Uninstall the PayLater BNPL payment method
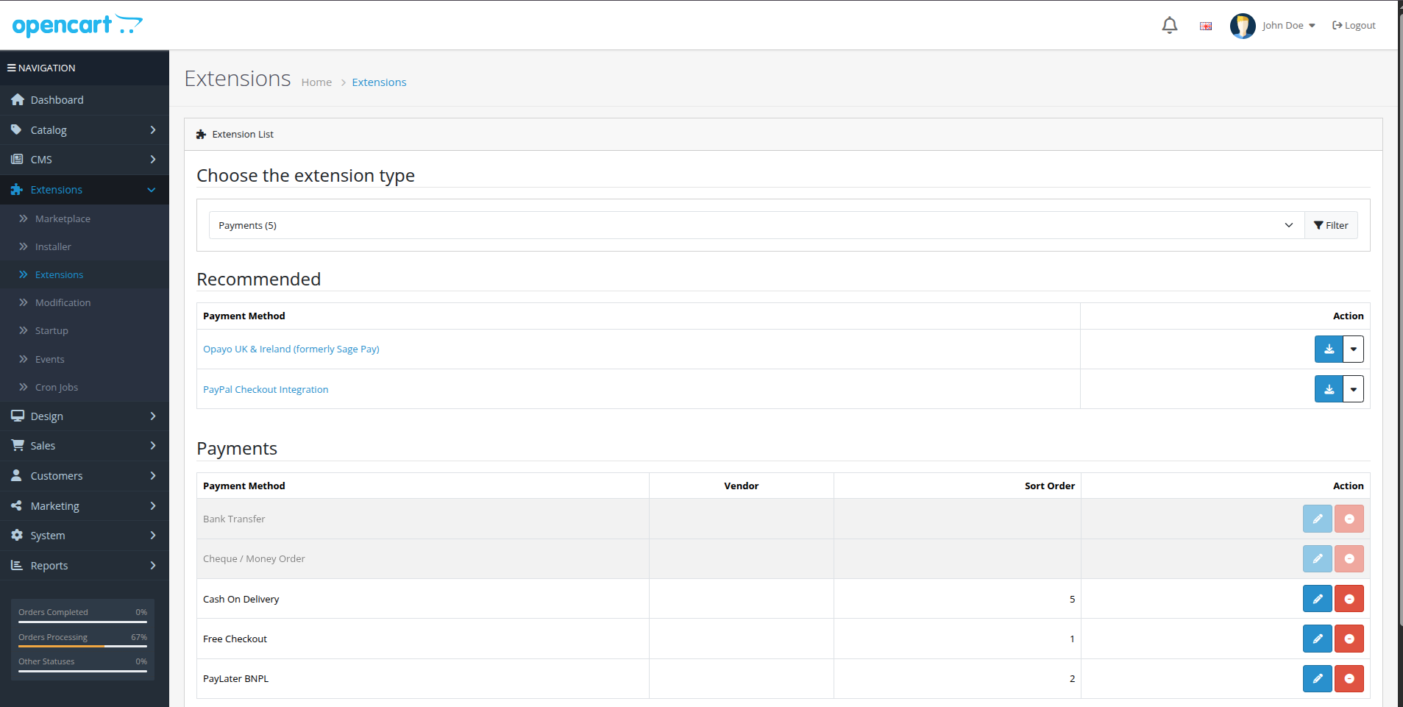This screenshot has height=707, width=1403. 1349,678
